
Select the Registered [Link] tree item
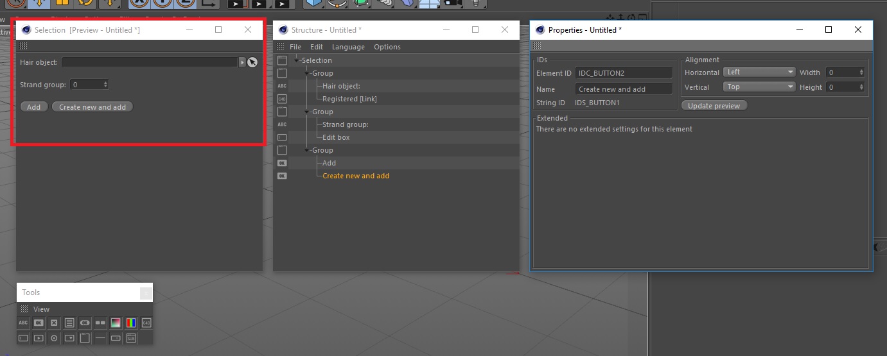[349, 99]
